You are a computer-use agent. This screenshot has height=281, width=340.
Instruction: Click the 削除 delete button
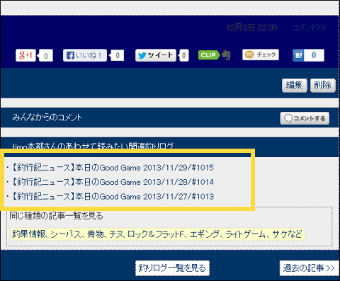323,86
